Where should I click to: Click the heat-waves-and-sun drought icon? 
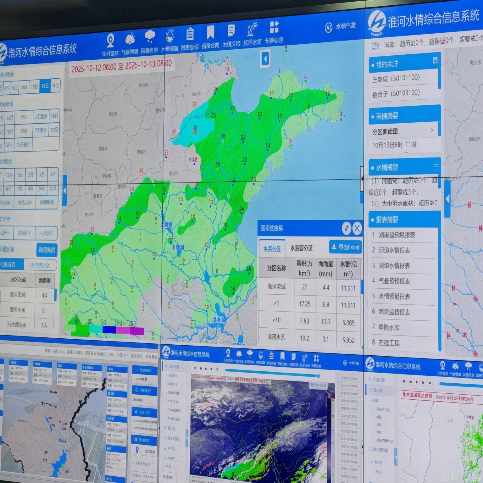253,29
